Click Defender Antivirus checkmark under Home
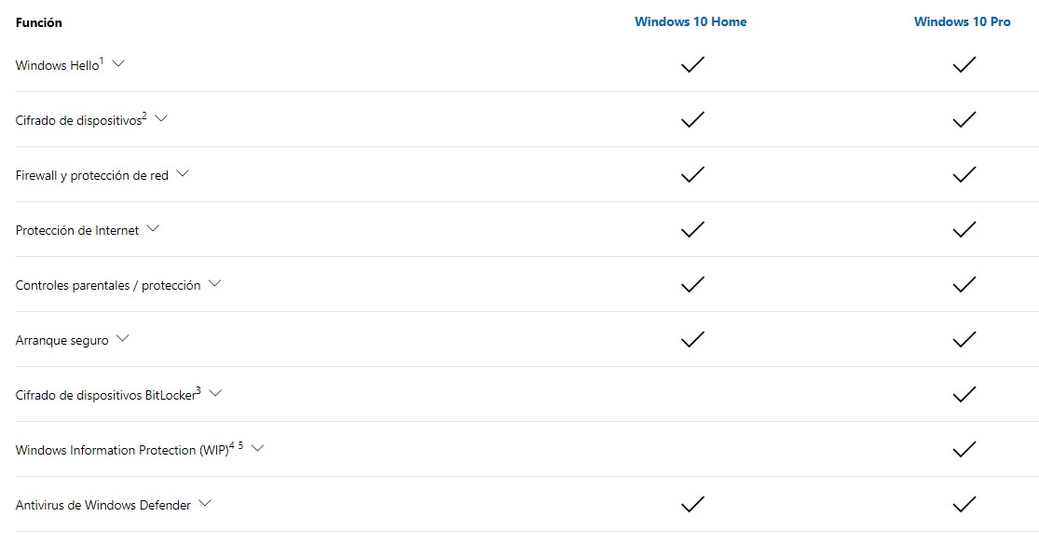Viewport: 1039px width, 544px height. click(x=692, y=504)
